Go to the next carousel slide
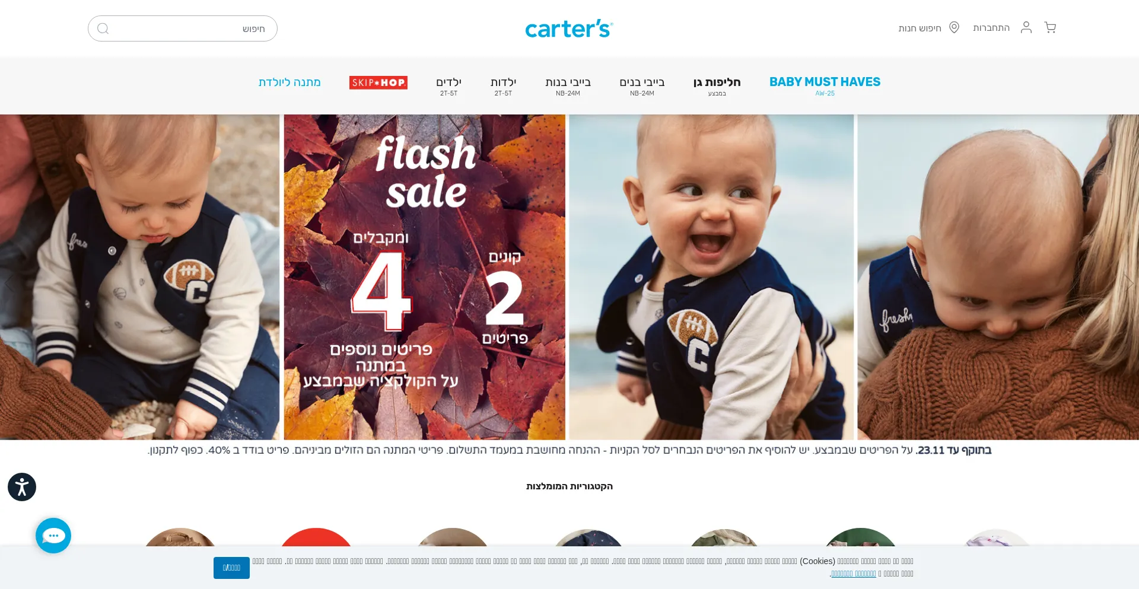 tap(1129, 284)
